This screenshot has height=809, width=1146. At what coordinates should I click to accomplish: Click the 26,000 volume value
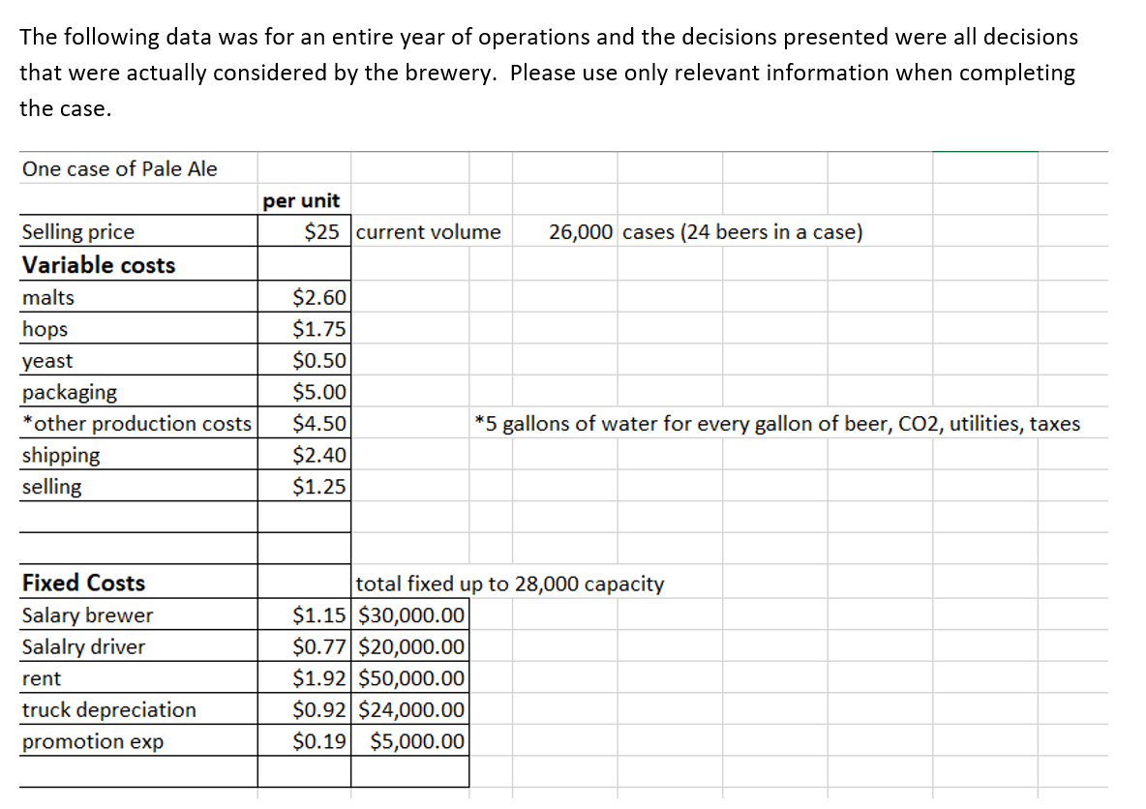point(581,231)
